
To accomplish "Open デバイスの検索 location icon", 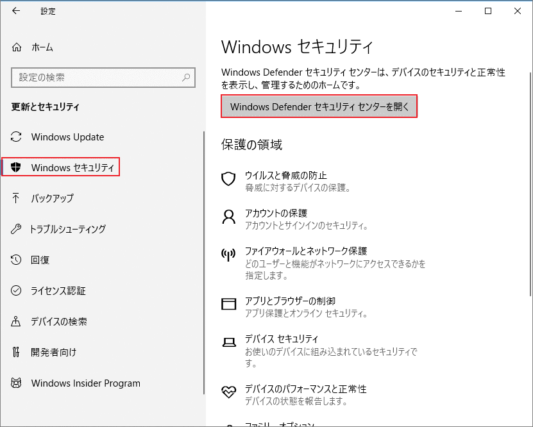I will click(x=17, y=321).
